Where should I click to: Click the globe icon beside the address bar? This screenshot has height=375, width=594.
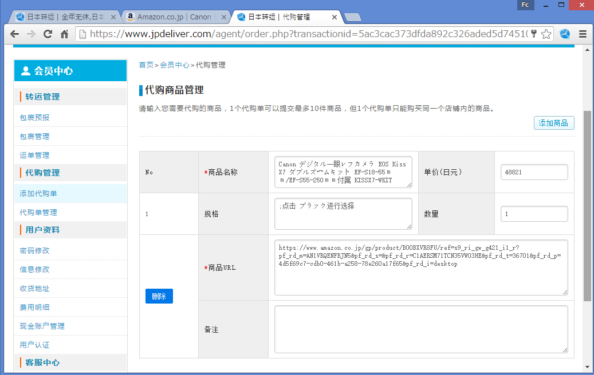point(565,34)
